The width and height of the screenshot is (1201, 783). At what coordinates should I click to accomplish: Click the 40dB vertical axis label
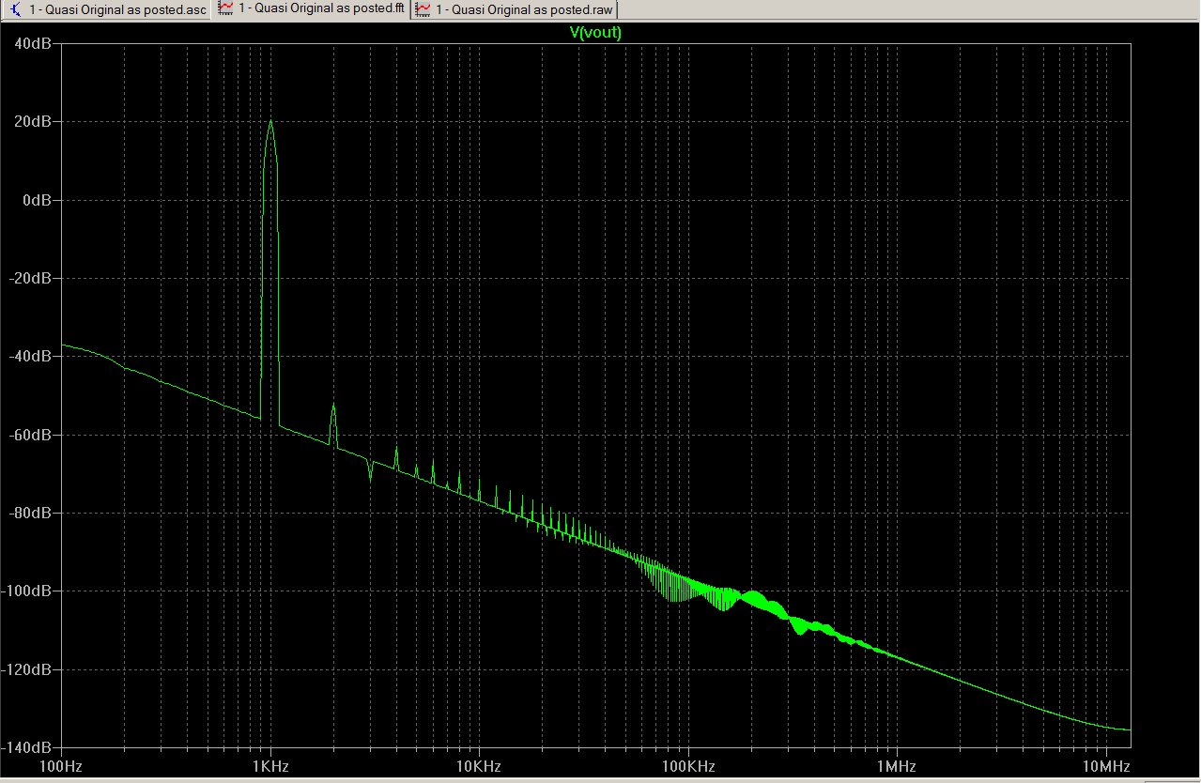33,43
